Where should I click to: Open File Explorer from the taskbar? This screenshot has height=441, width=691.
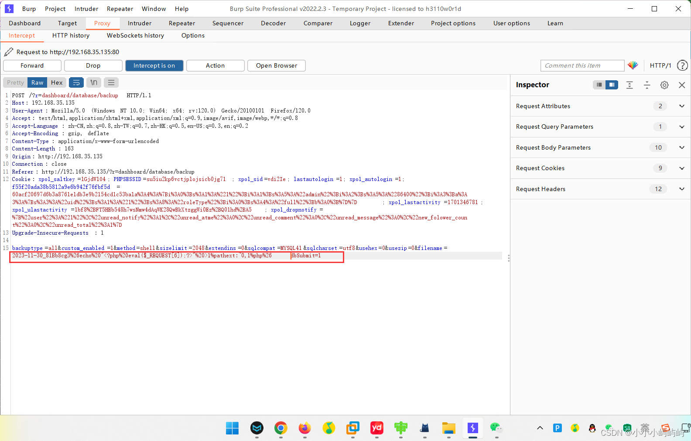click(449, 428)
